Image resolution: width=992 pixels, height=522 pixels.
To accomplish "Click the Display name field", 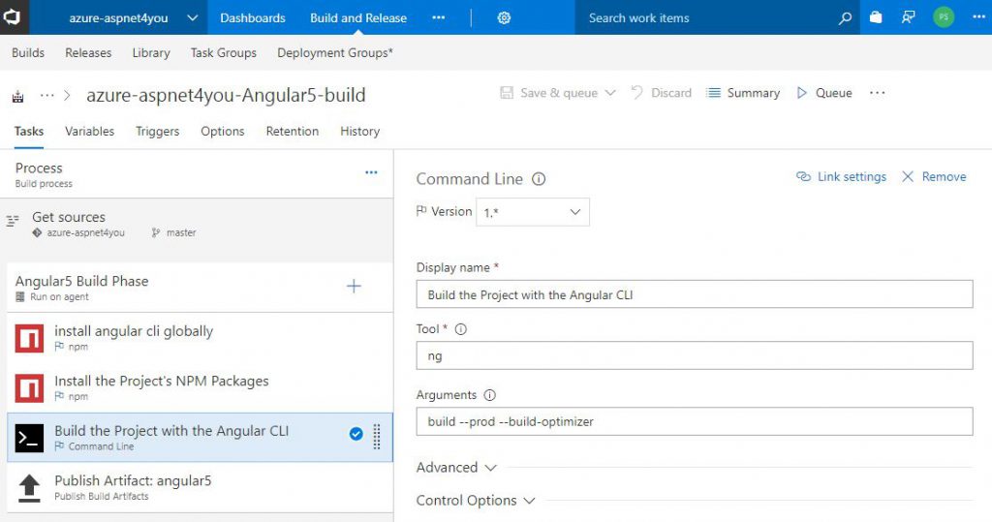I will click(694, 294).
